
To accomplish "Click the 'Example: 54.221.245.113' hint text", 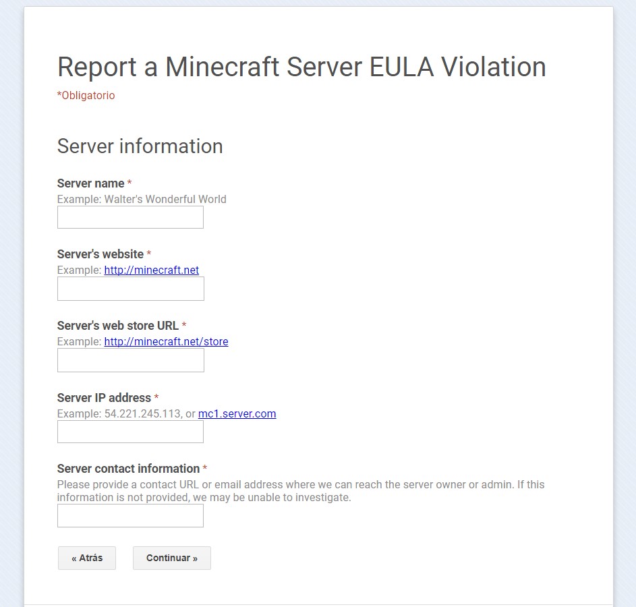I will point(119,413).
